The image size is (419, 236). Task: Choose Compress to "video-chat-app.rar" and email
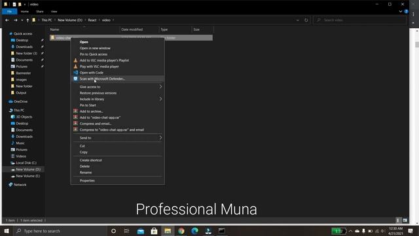point(112,130)
